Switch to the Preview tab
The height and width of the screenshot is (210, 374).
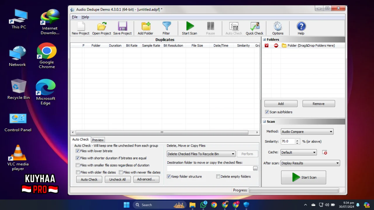click(x=98, y=140)
